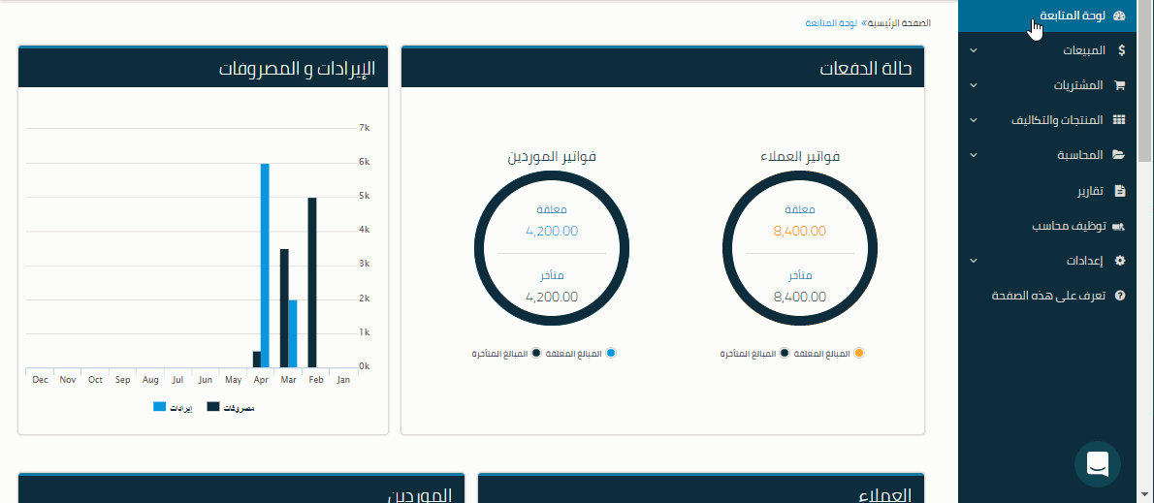This screenshot has width=1154, height=503.
Task: Click the tall blue April revenue bar
Action: pos(265,265)
